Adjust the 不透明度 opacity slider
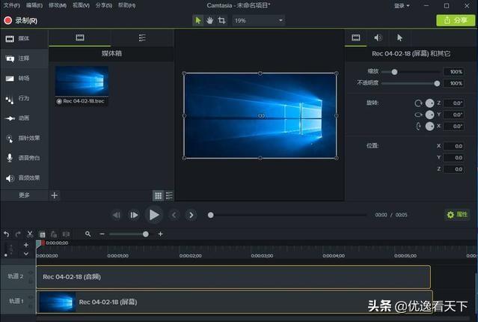 click(x=437, y=84)
